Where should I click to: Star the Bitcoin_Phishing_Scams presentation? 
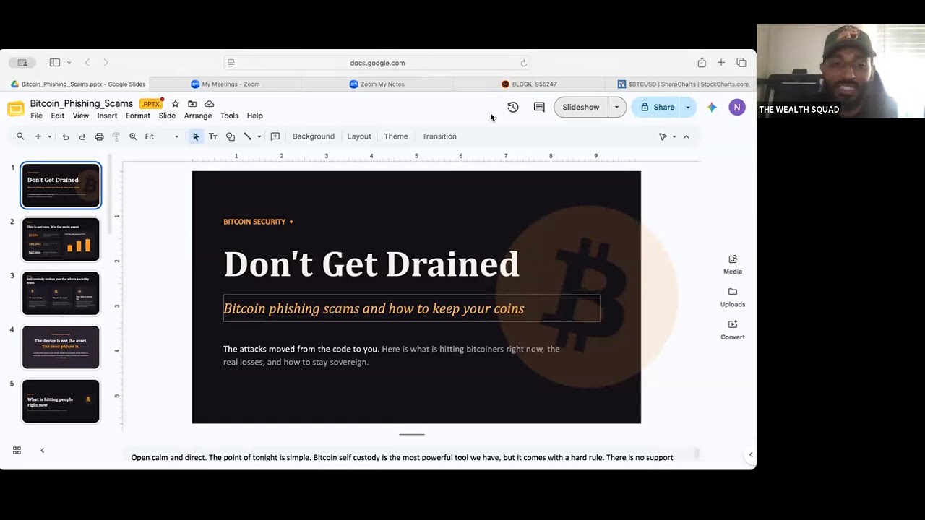pyautogui.click(x=175, y=104)
